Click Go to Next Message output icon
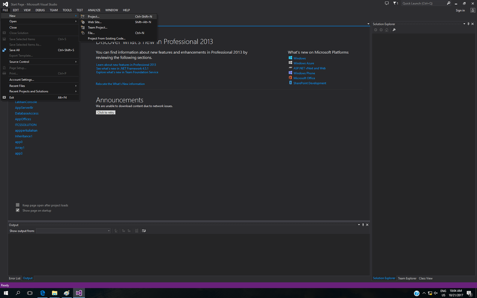Image resolution: width=477 pixels, height=298 pixels. tap(129, 231)
